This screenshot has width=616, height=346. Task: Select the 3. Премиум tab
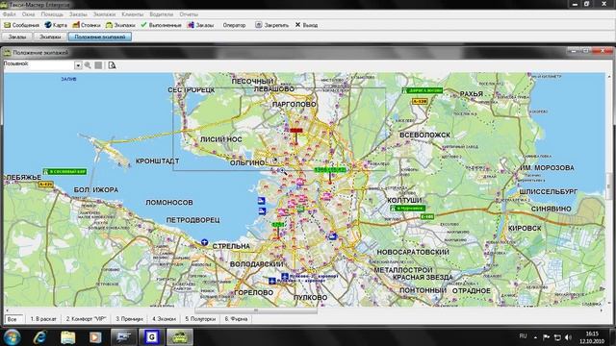coord(129,319)
